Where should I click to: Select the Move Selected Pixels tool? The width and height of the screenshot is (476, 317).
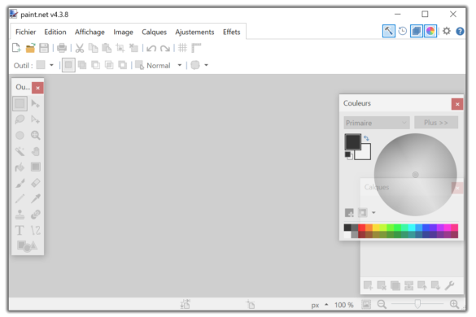coord(36,104)
